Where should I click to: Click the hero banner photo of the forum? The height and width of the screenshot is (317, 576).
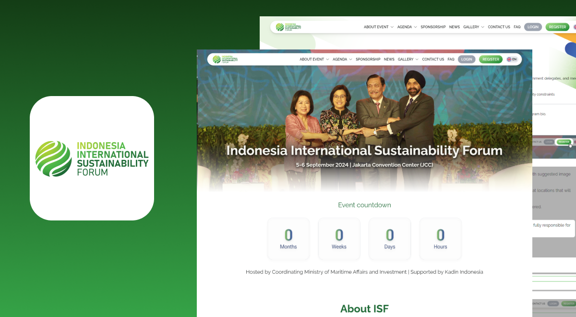pyautogui.click(x=364, y=120)
